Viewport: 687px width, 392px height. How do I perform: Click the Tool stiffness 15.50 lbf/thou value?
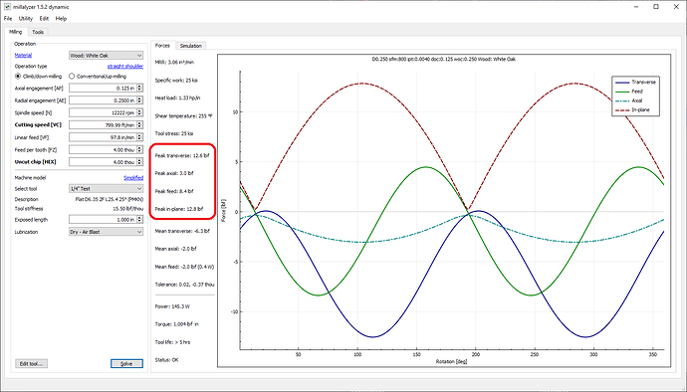127,209
